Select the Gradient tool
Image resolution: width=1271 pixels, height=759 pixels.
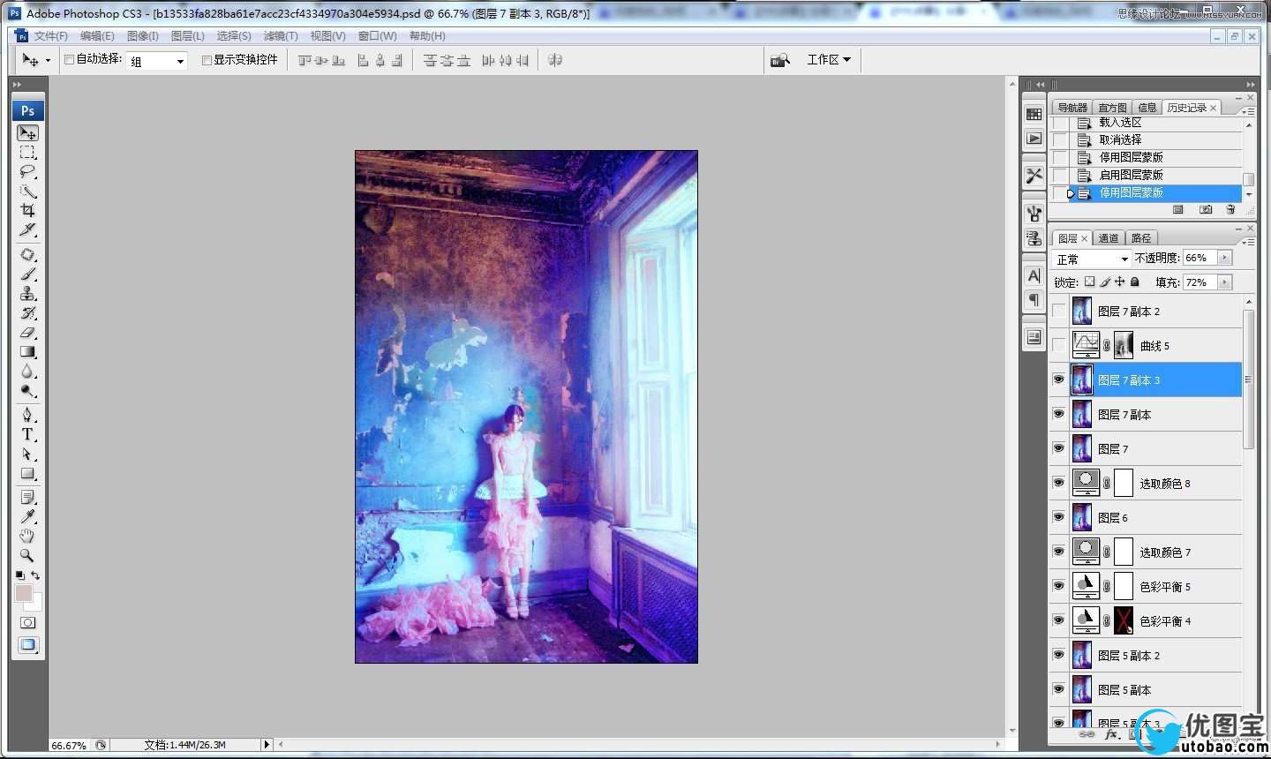tap(28, 352)
